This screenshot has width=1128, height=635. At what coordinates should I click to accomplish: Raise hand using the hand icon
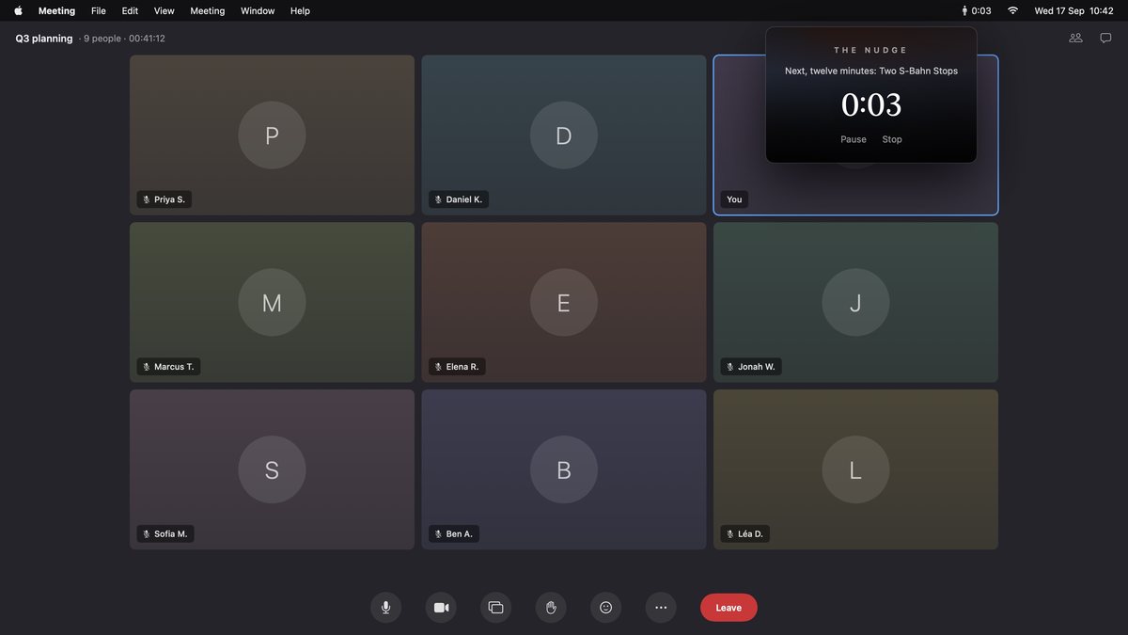(551, 608)
